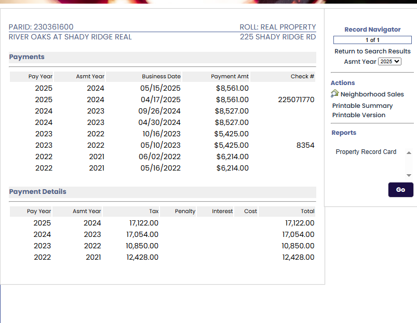Image resolution: width=417 pixels, height=323 pixels.
Task: Click the 05/15/2025 business date row
Action: [x=160, y=88]
